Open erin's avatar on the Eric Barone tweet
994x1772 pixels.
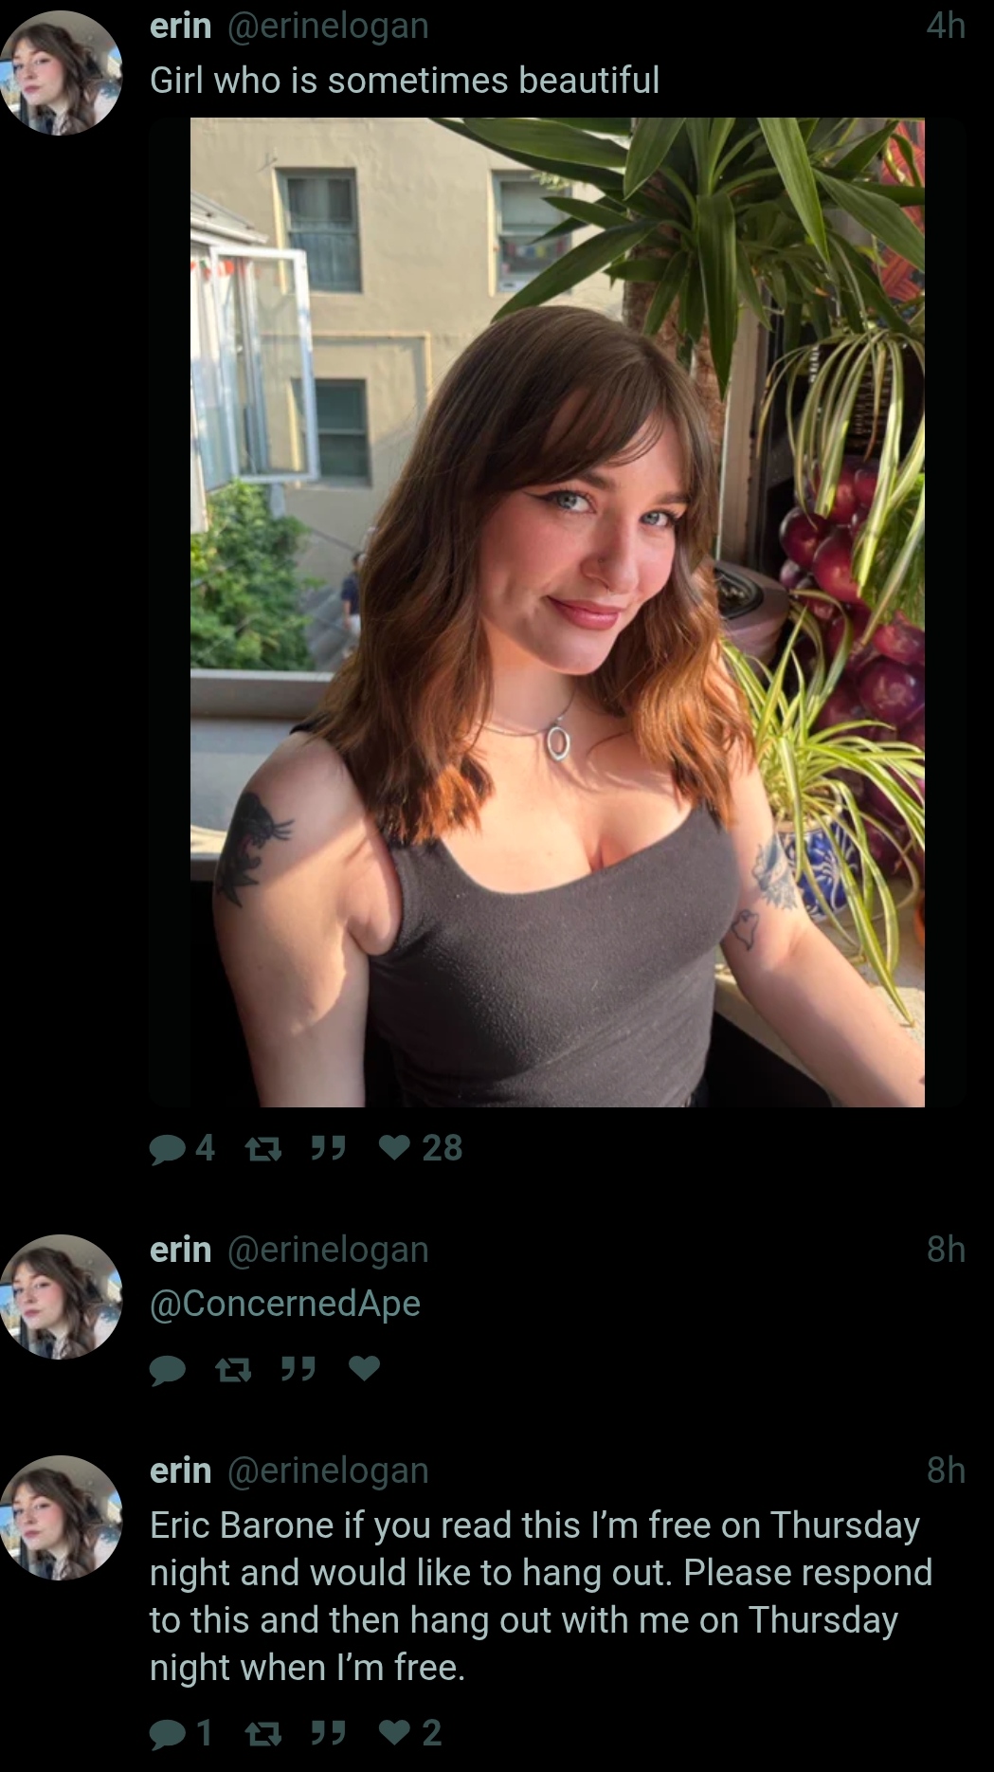[x=62, y=1518]
